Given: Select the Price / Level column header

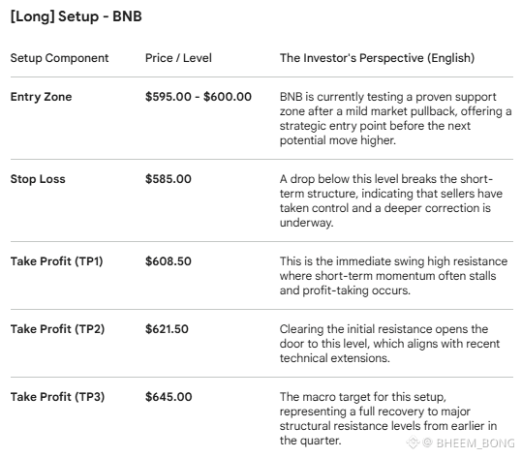Looking at the screenshot, I should coord(178,58).
